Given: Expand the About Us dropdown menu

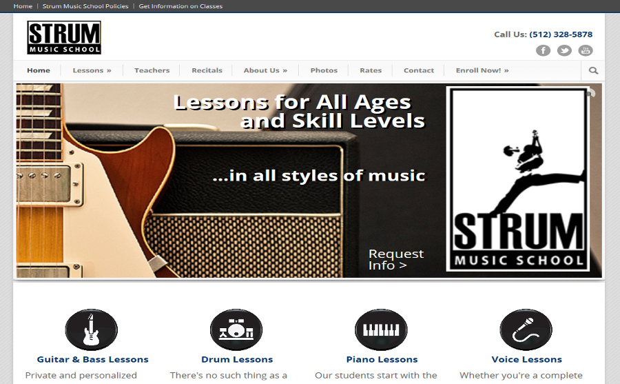Looking at the screenshot, I should pyautogui.click(x=265, y=70).
